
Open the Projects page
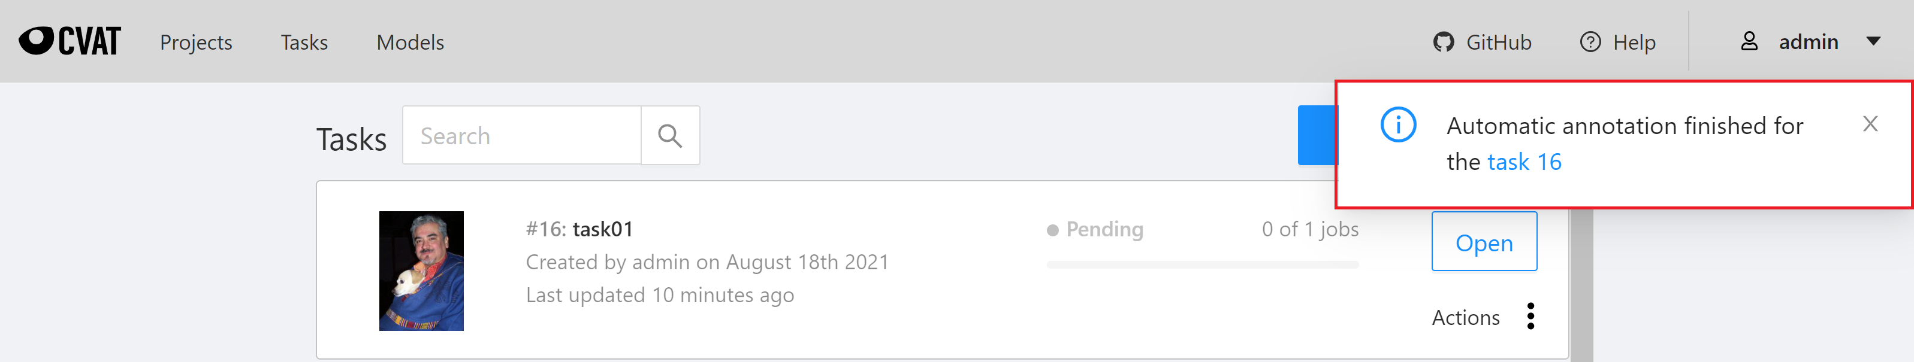pos(196,42)
